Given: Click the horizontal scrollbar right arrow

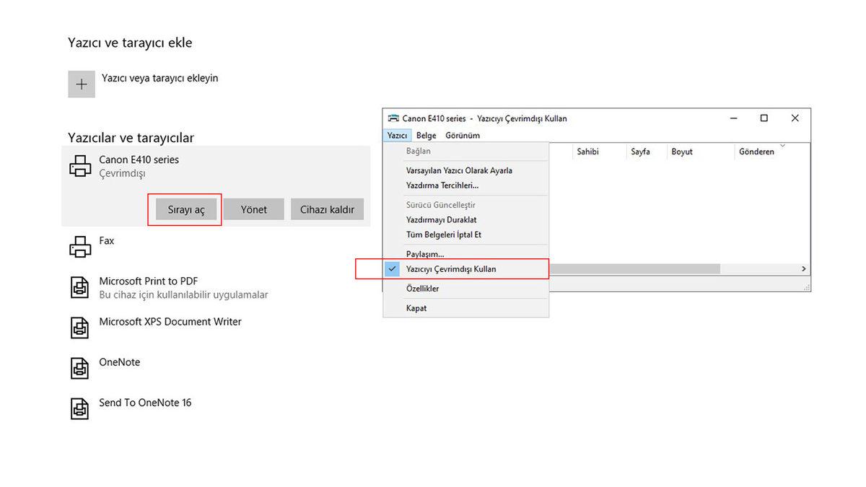Looking at the screenshot, I should [803, 269].
